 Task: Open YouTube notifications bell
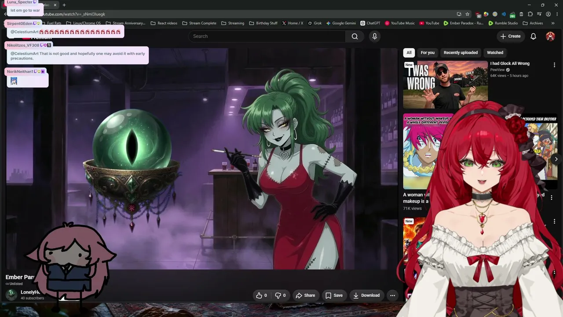click(533, 36)
